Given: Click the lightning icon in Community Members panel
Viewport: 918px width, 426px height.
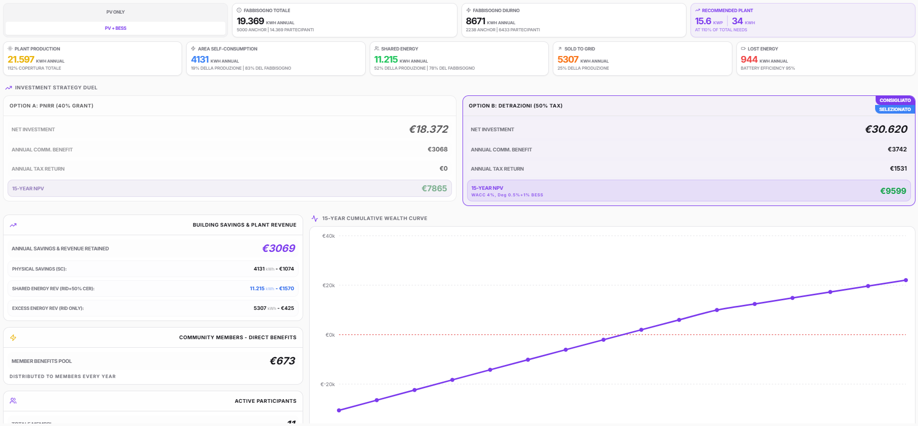Looking at the screenshot, I should [x=13, y=338].
